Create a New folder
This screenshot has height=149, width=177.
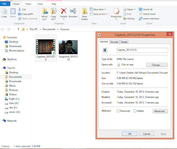[x=84, y=14]
